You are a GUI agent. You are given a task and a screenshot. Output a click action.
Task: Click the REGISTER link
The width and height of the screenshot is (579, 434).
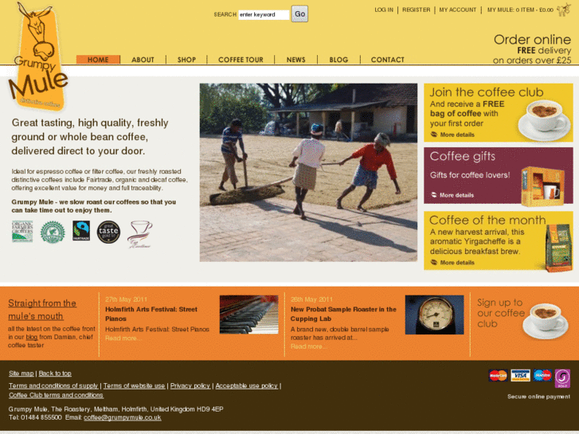[417, 10]
